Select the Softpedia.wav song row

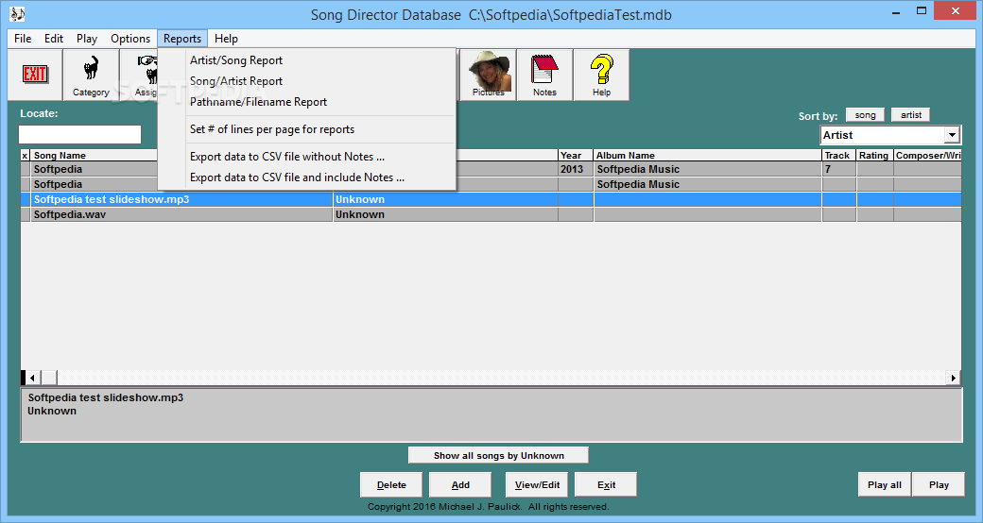pos(491,214)
